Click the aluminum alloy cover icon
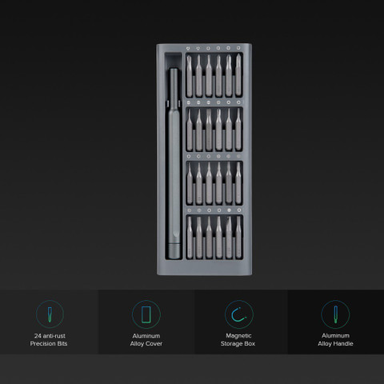The image size is (384, 384). click(146, 314)
